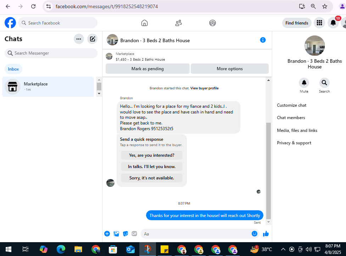Click conversation scrollbar thumb

pyautogui.click(x=268, y=171)
